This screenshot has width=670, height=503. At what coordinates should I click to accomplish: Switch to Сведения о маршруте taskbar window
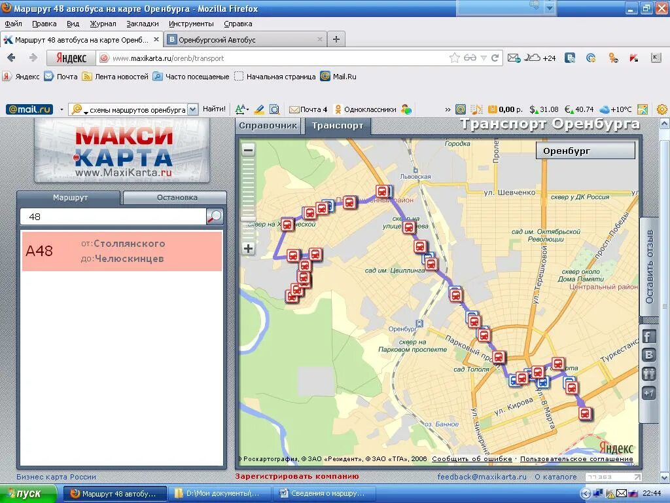coord(323,494)
